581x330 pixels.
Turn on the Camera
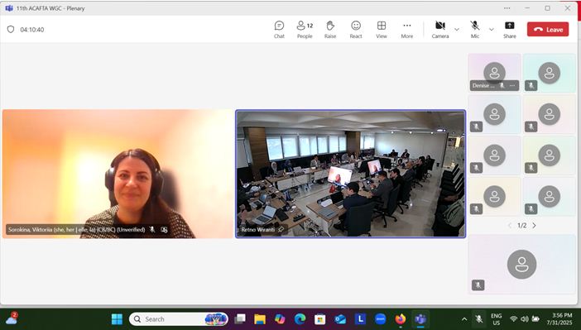[440, 30]
